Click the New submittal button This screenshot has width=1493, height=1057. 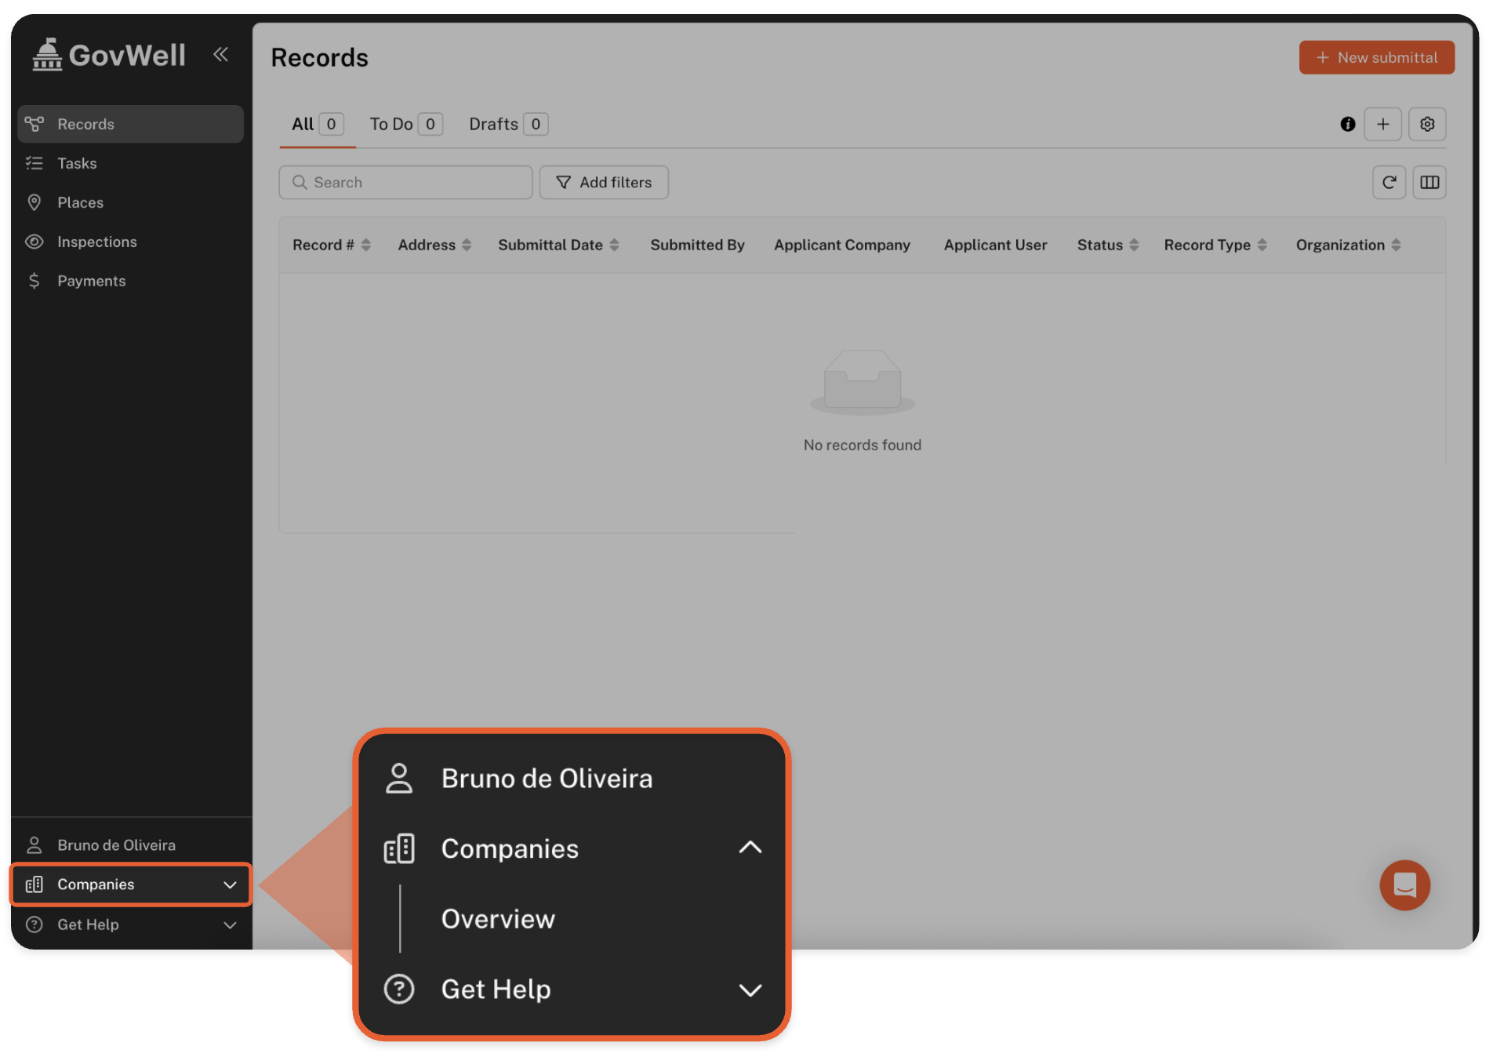1376,57
